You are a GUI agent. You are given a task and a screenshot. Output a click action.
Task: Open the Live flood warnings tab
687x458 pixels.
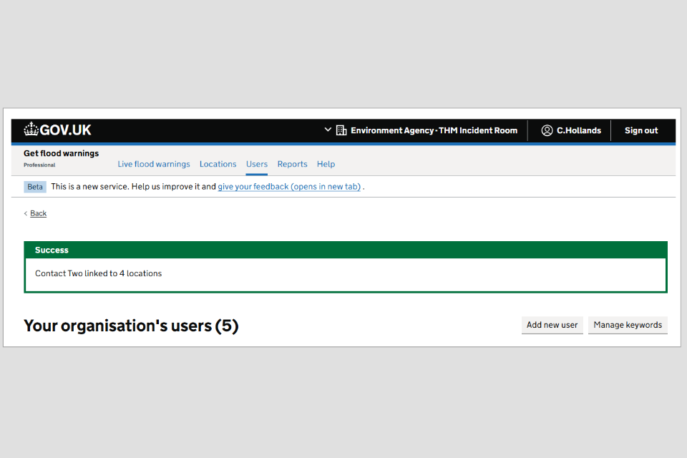tap(154, 164)
